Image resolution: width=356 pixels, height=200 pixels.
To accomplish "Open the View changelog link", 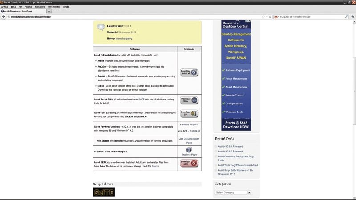I will (x=124, y=39).
